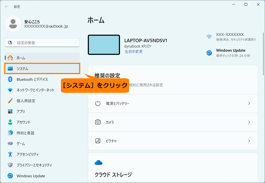The height and width of the screenshot is (183, 265).
Task: Click the personalization paintbrush icon
Action: pyautogui.click(x=10, y=101)
